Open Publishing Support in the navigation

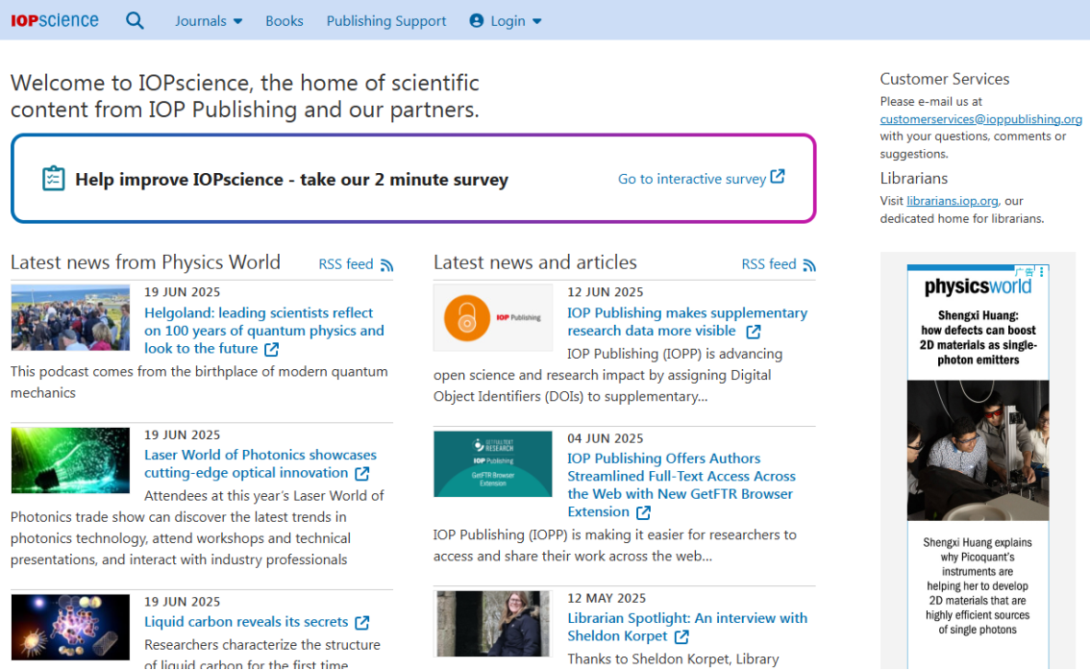click(386, 20)
